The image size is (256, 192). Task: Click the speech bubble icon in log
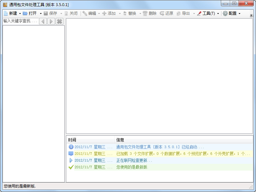coord(71,154)
